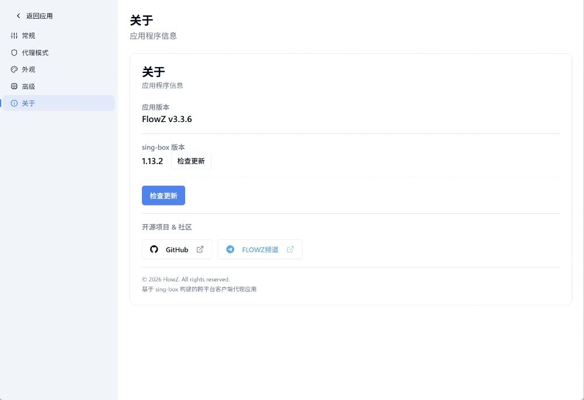
Task: Click the page title 关于 at the top
Action: [141, 20]
